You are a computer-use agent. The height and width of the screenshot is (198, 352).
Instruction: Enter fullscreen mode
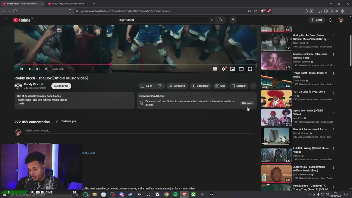250,69
